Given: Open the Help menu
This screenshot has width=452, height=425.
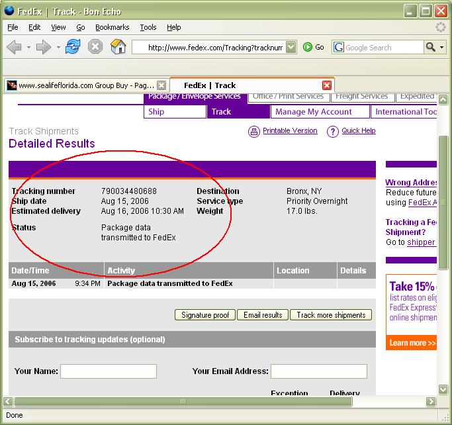Looking at the screenshot, I should point(174,27).
